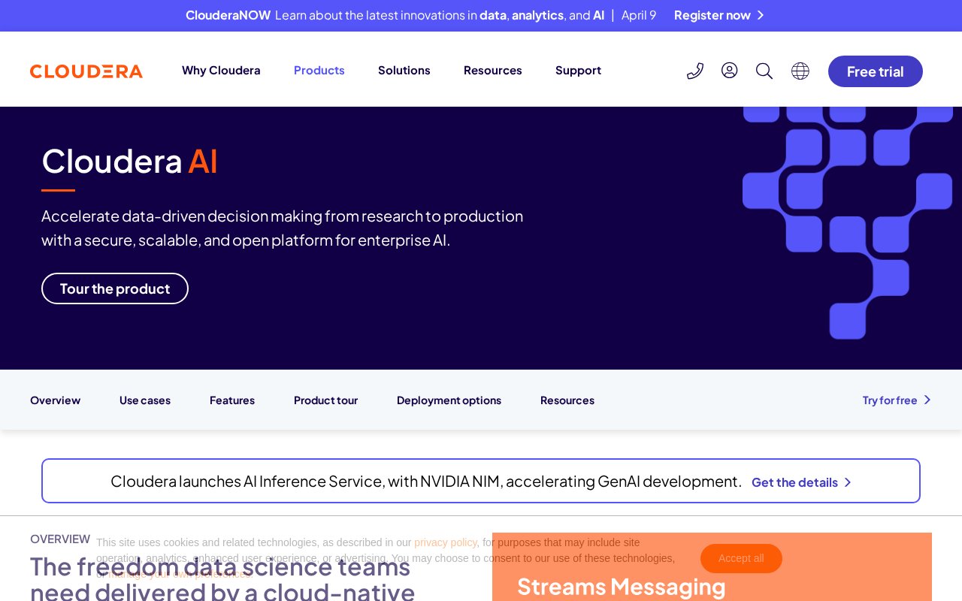Open the Support menu
The height and width of the screenshot is (601, 962).
tap(578, 70)
